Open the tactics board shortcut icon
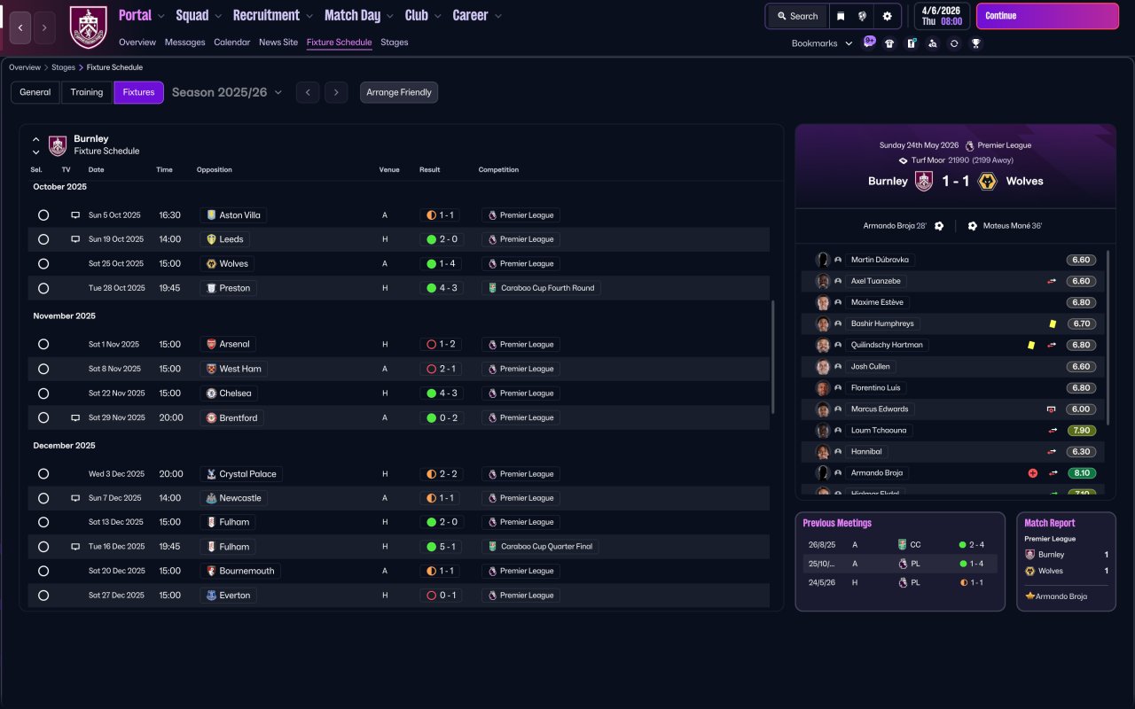This screenshot has height=709, width=1135. point(911,43)
